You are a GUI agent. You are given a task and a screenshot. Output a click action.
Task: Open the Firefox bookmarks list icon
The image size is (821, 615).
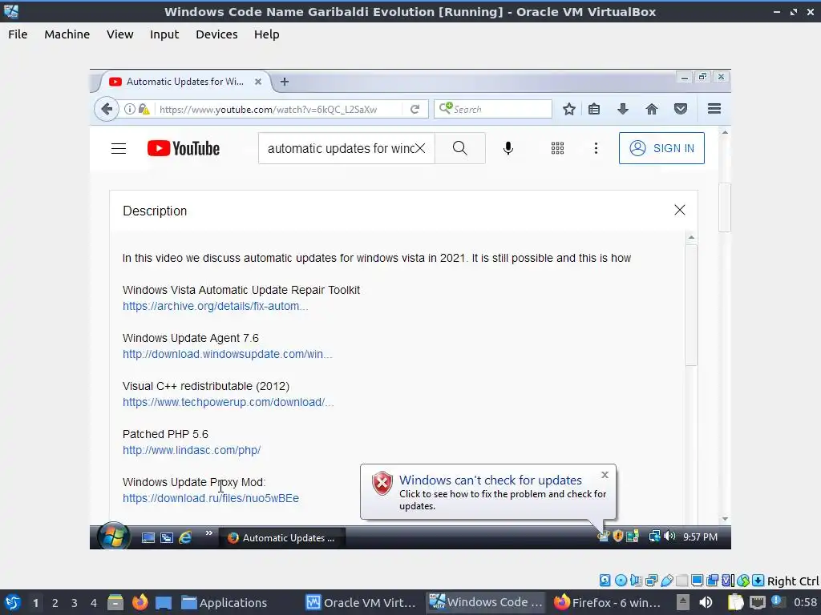point(594,109)
